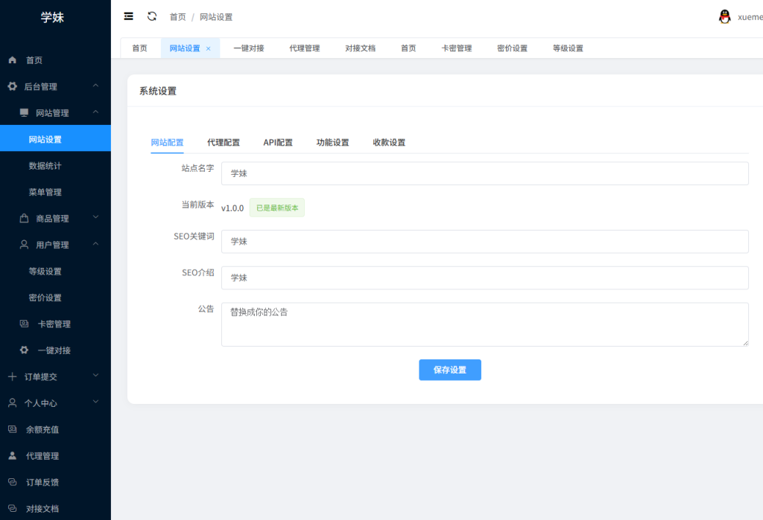Screen dimensions: 763x520
Task: Collapse the 后台管理 menu chevron
Action: [95, 86]
